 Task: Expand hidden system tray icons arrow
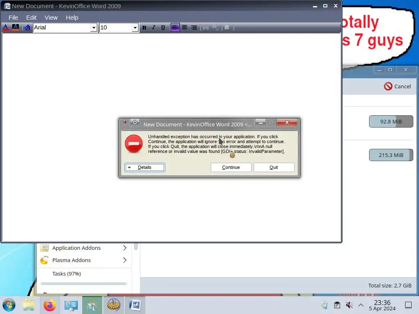coord(361,305)
